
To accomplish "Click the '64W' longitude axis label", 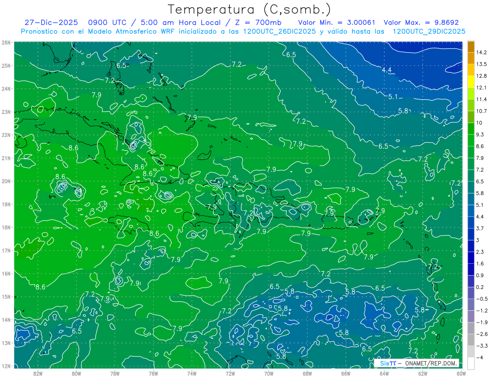I will click(x=384, y=373).
